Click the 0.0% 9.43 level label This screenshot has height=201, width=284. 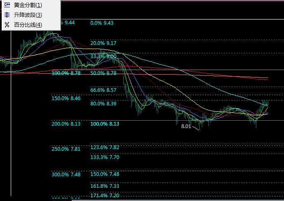pyautogui.click(x=102, y=23)
